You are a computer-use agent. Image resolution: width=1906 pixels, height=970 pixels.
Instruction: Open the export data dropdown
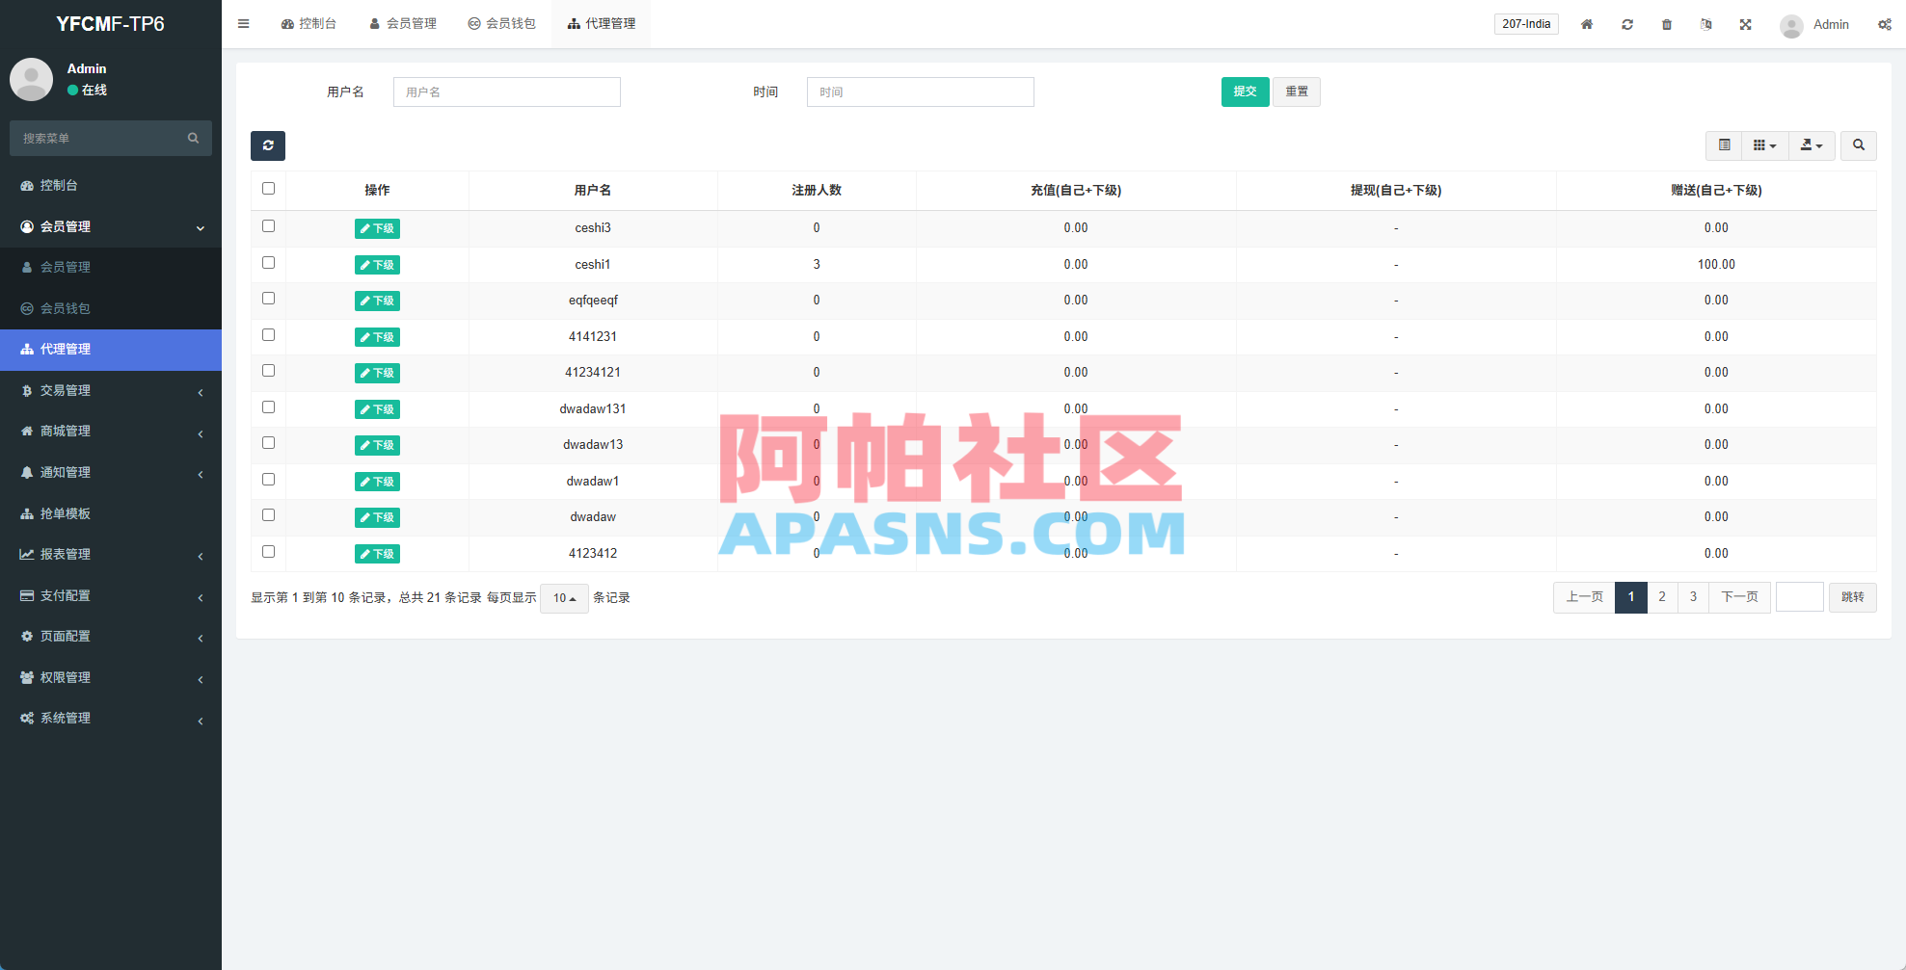pos(1812,145)
